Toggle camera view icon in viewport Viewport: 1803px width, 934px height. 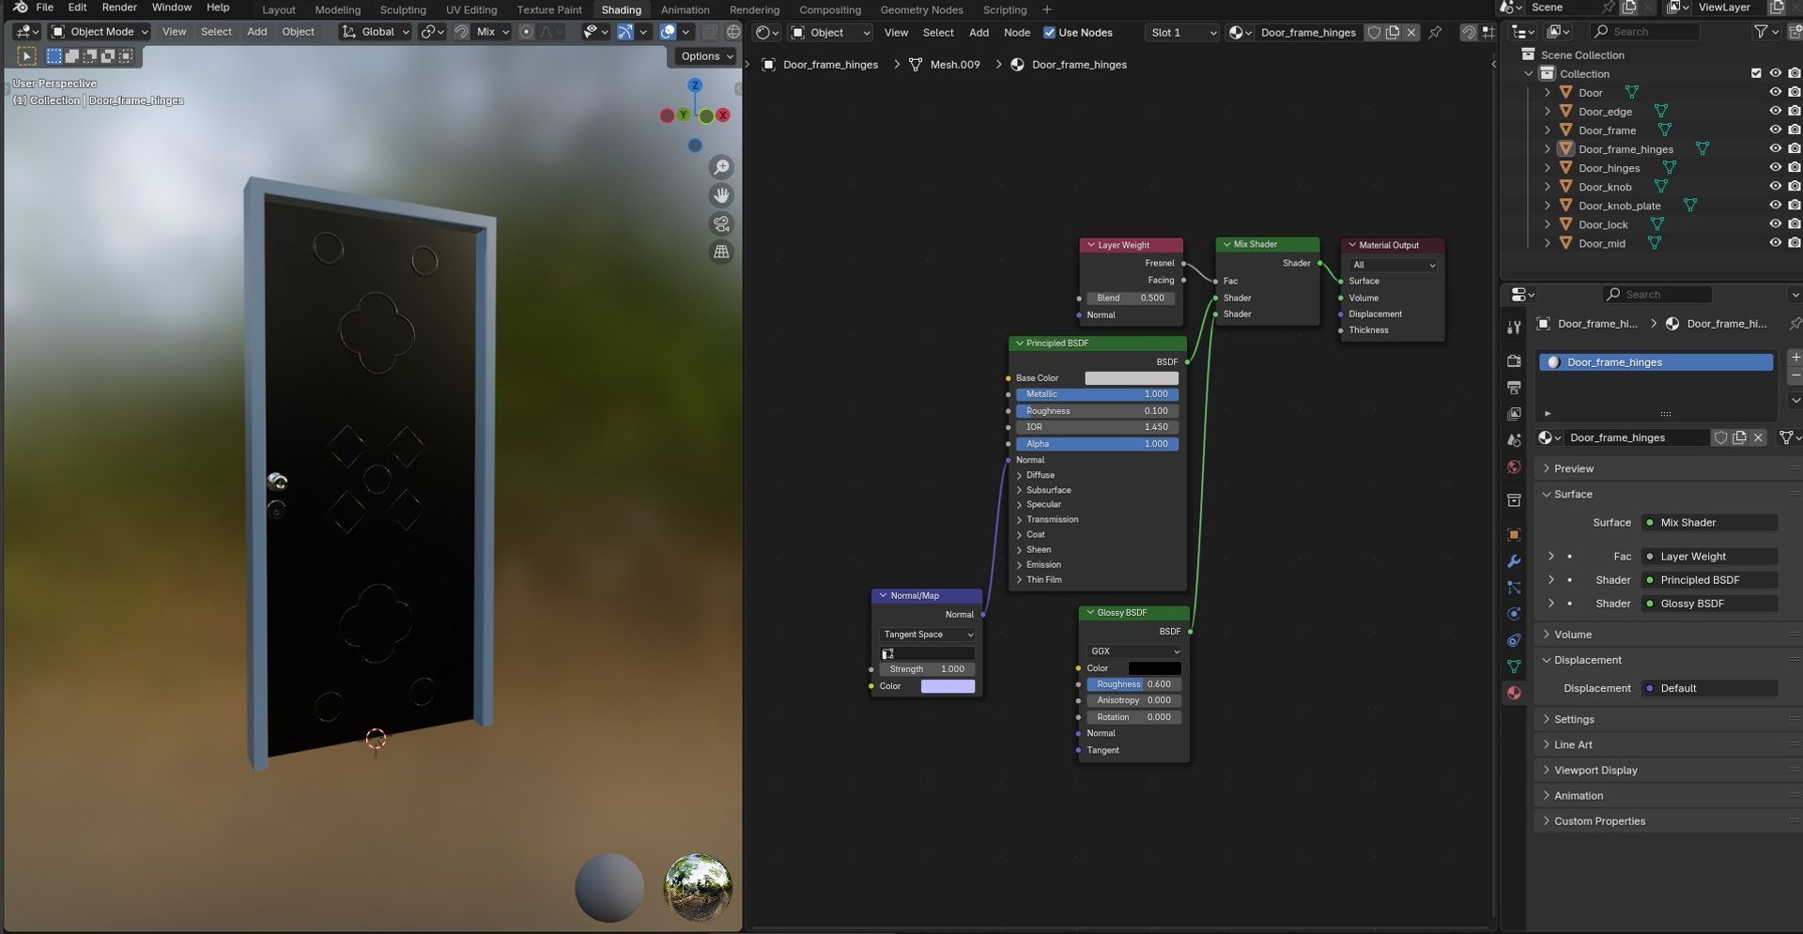721,223
